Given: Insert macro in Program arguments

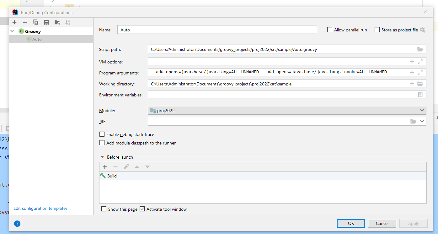Looking at the screenshot, I should 412,73.
